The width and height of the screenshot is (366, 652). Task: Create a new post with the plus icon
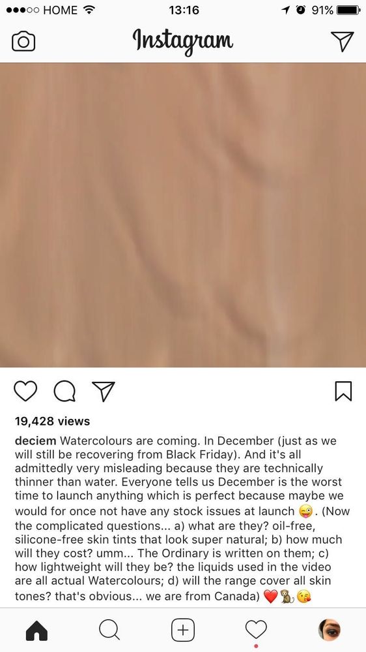[183, 630]
